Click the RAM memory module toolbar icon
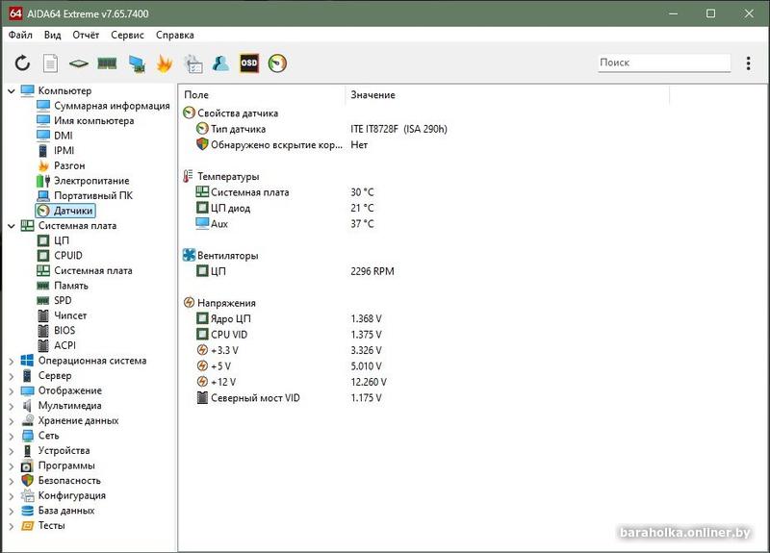This screenshot has width=770, height=553. pos(107,63)
